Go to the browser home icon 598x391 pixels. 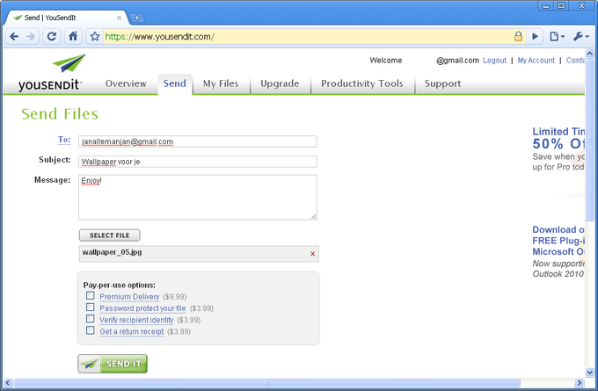(73, 37)
